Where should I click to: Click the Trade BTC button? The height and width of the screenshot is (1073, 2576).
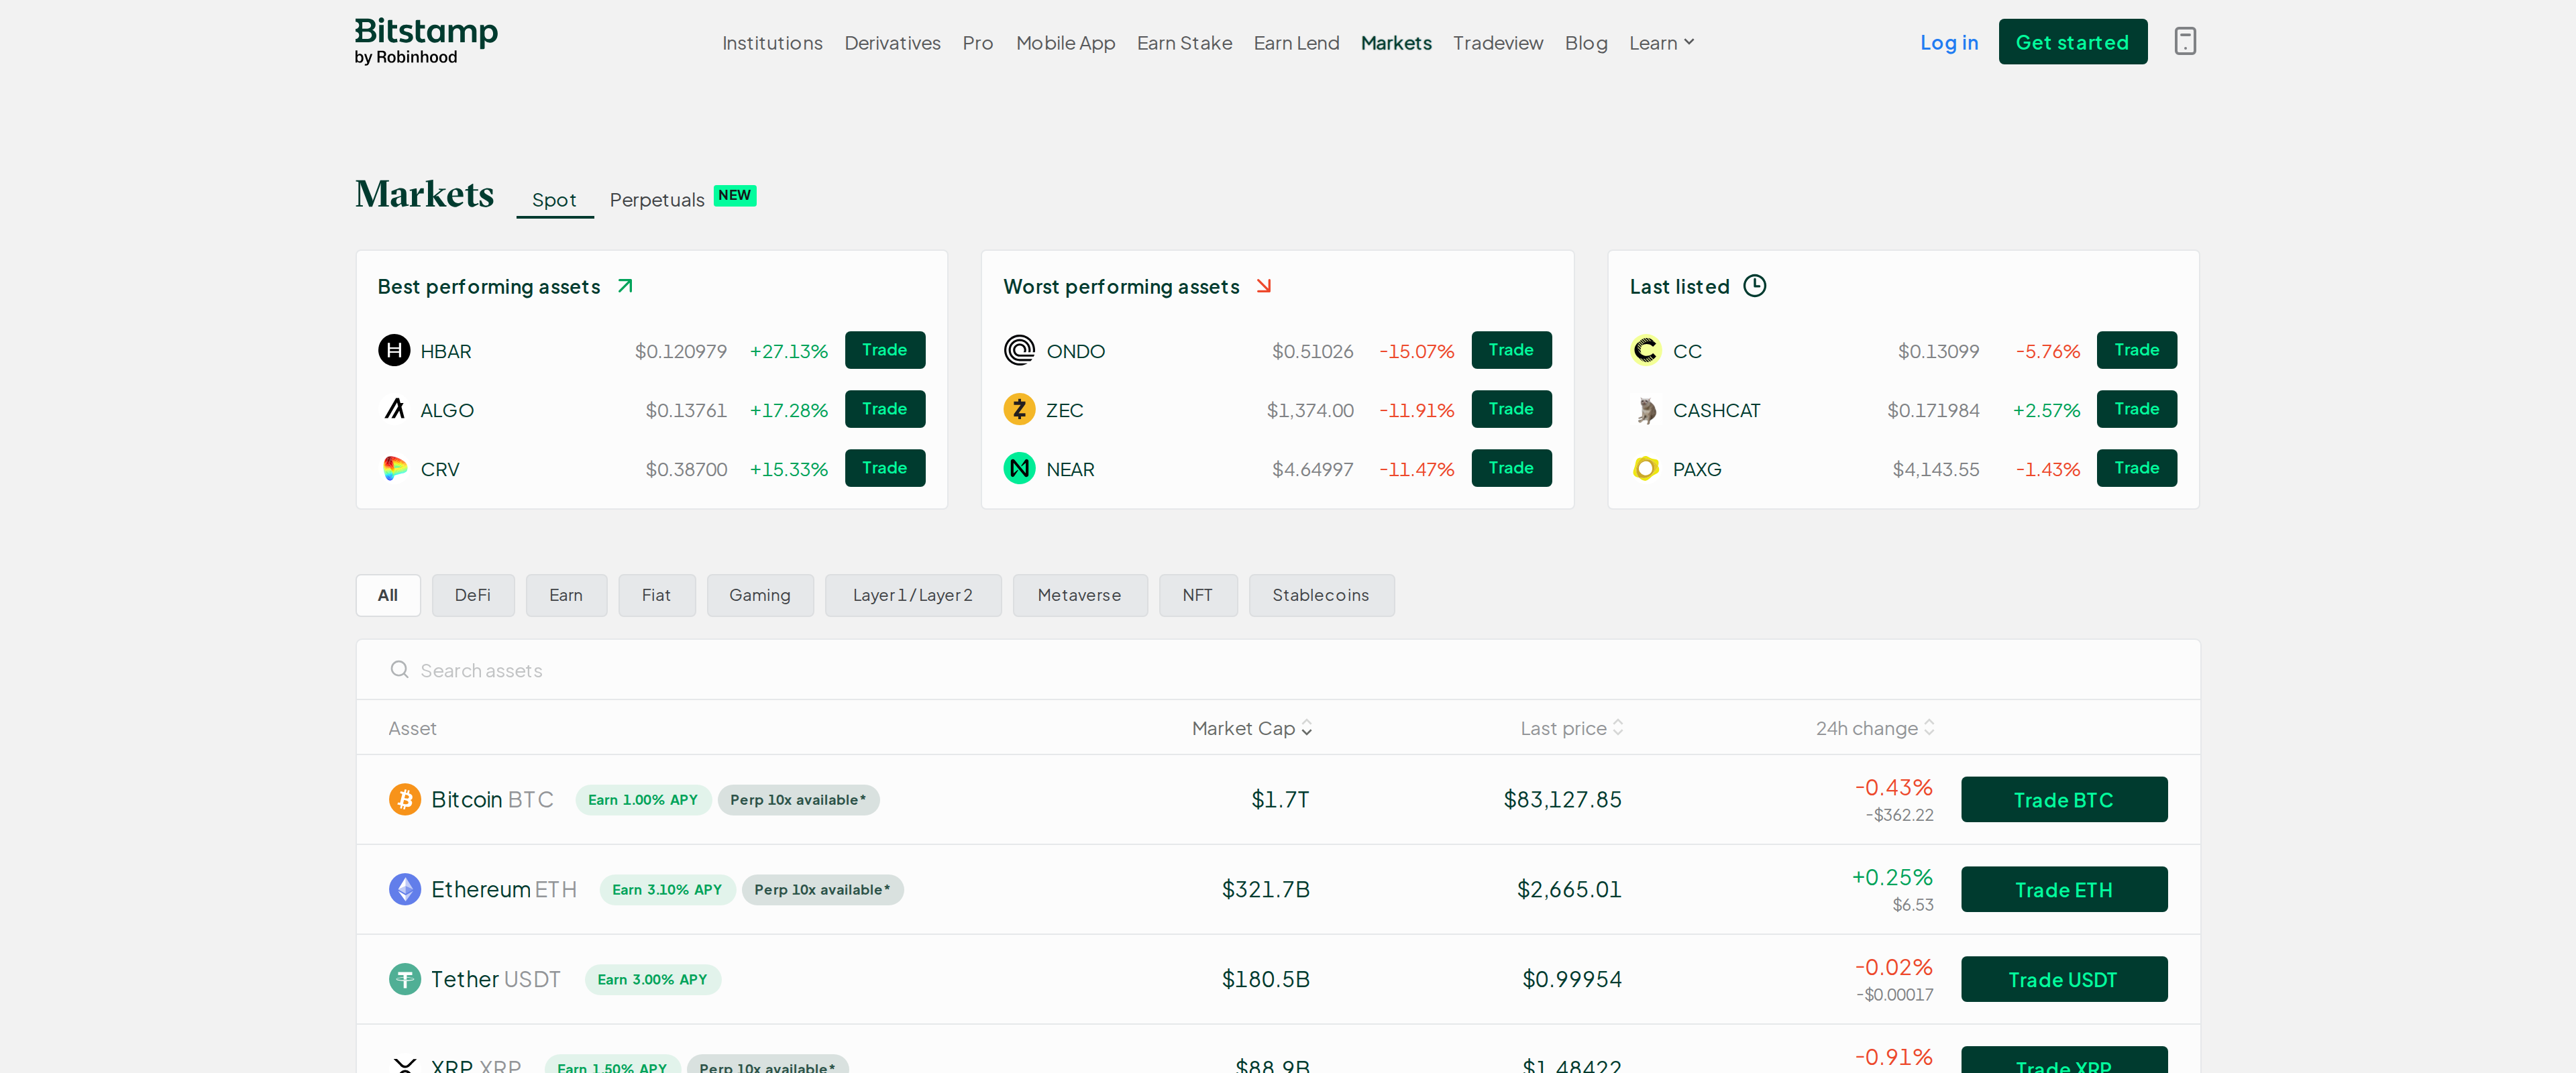[x=2064, y=799]
